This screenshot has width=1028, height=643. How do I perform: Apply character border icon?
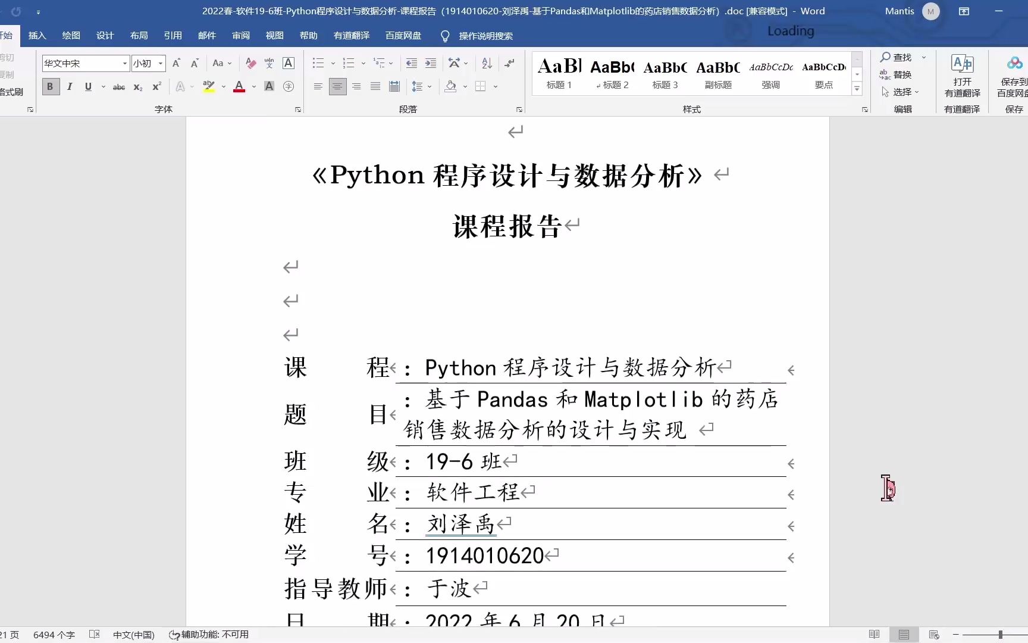289,63
